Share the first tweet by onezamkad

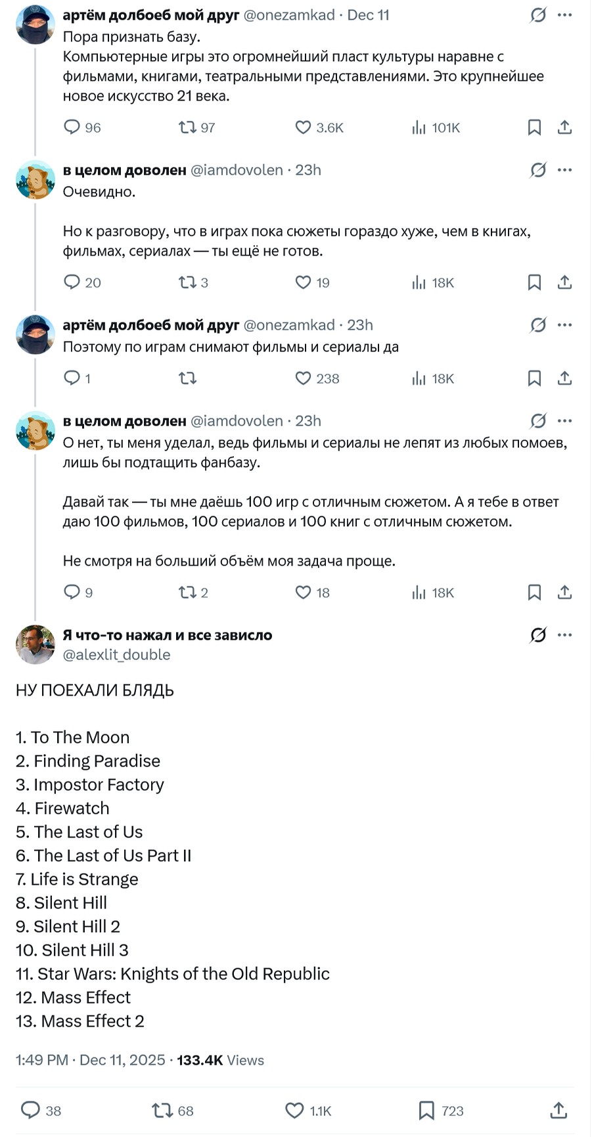(x=564, y=127)
